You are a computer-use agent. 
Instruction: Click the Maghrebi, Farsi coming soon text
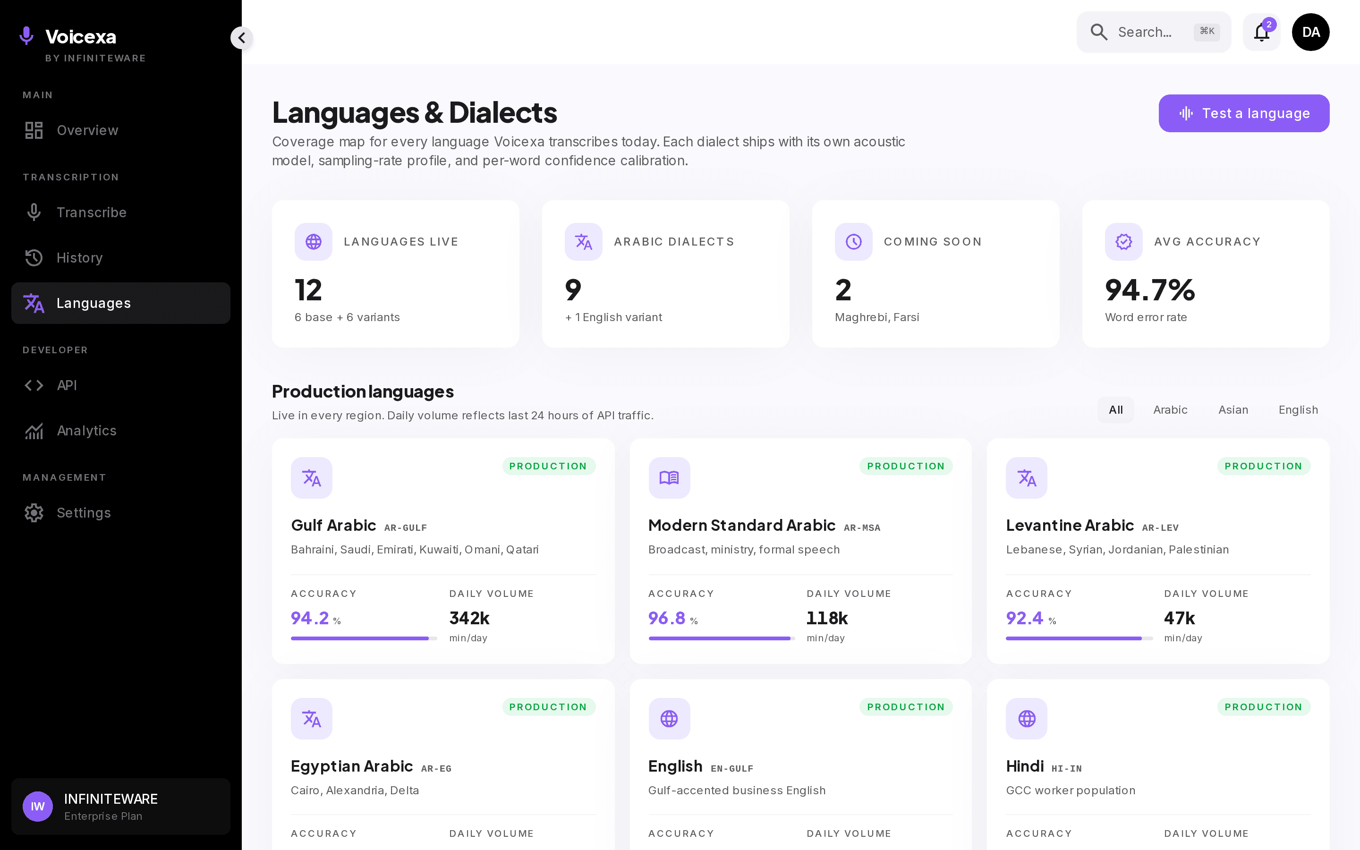click(877, 317)
